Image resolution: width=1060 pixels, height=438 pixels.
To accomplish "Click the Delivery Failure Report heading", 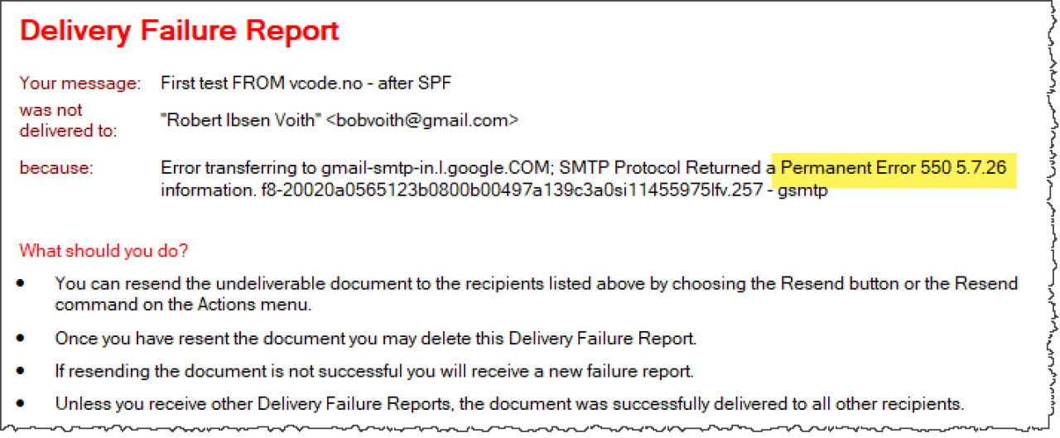I will coord(180,31).
